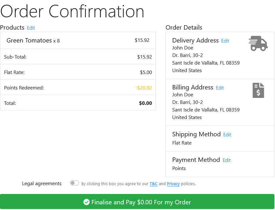This screenshot has height=210, width=275.
Task: Edit the Payment Method
Action: [x=227, y=160]
